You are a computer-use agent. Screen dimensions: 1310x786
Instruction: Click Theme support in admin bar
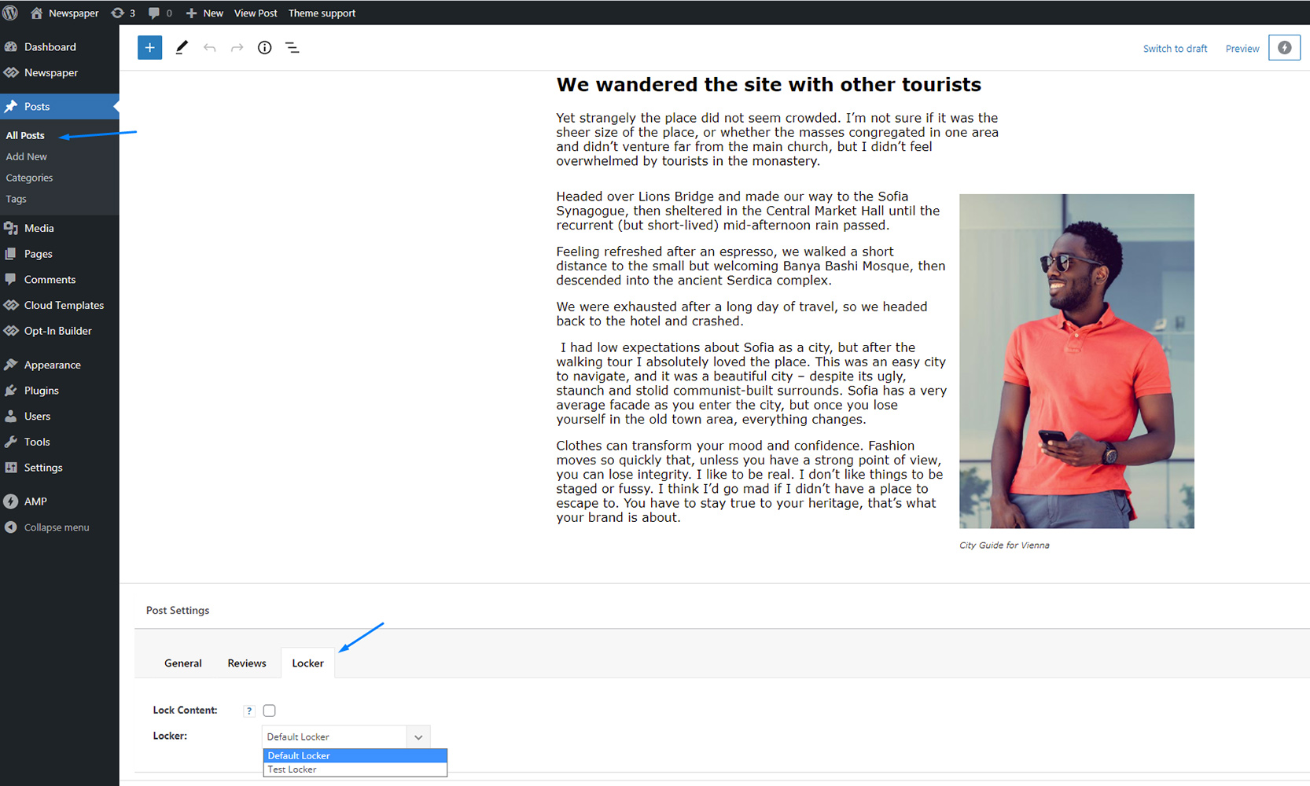[x=322, y=13]
